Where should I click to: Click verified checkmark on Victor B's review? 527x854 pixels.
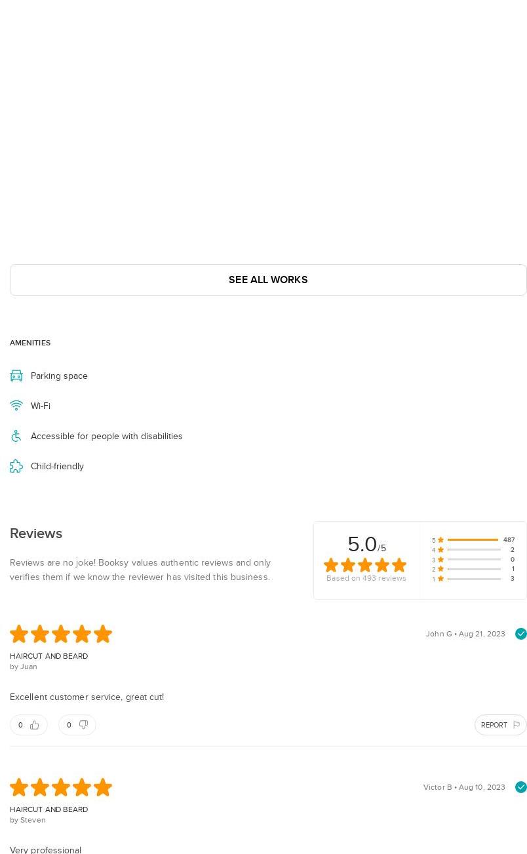(521, 787)
